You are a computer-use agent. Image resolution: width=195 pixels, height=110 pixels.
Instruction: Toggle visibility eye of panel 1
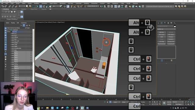pos(12,52)
